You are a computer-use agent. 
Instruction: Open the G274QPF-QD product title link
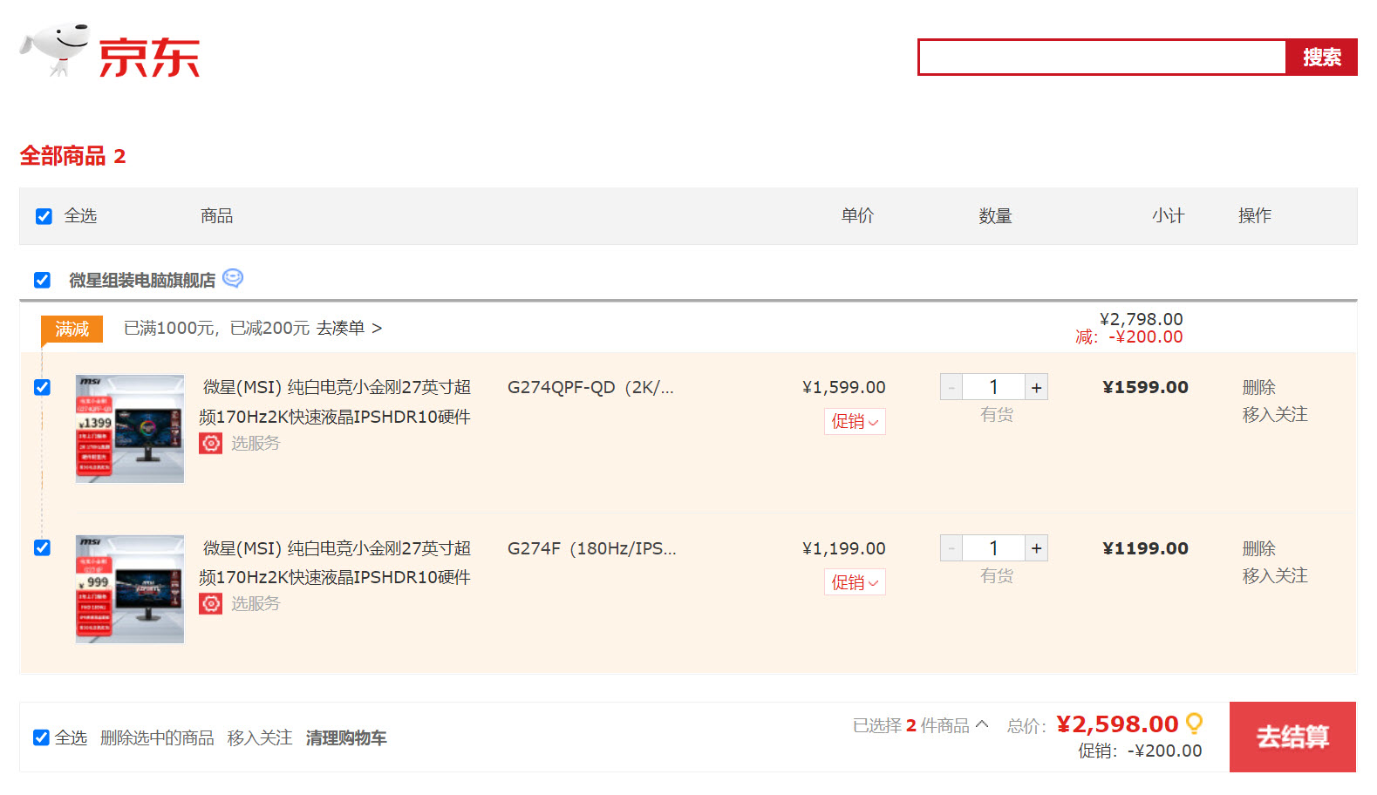pyautogui.click(x=335, y=402)
